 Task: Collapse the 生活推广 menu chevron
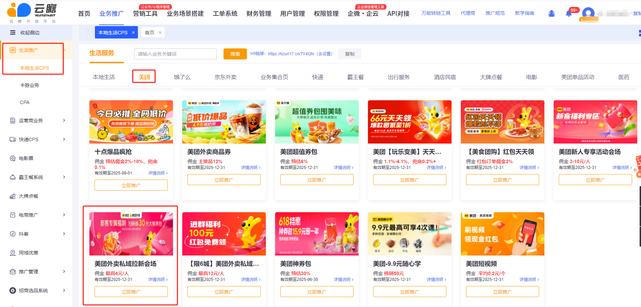[65, 50]
